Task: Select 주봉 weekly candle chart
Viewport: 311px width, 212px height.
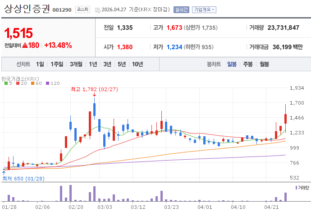Action: (x=248, y=64)
